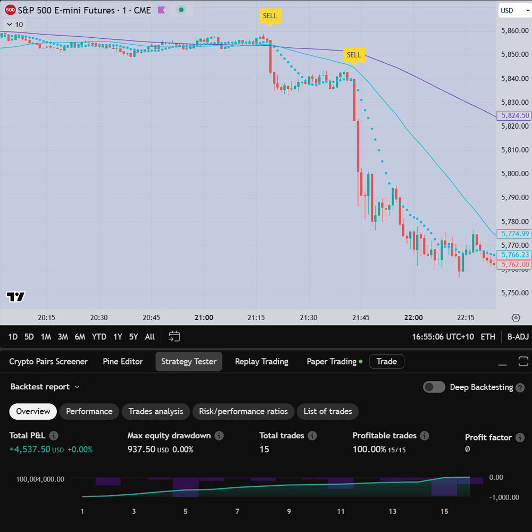Image resolution: width=532 pixels, height=532 pixels.
Task: Click the first SELL signal label
Action: click(270, 16)
